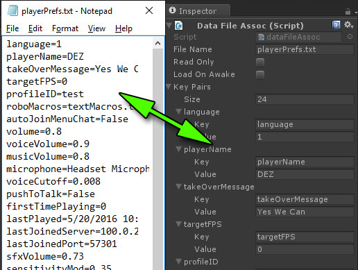
Task: Collapse the profileID key pair
Action: (x=178, y=261)
